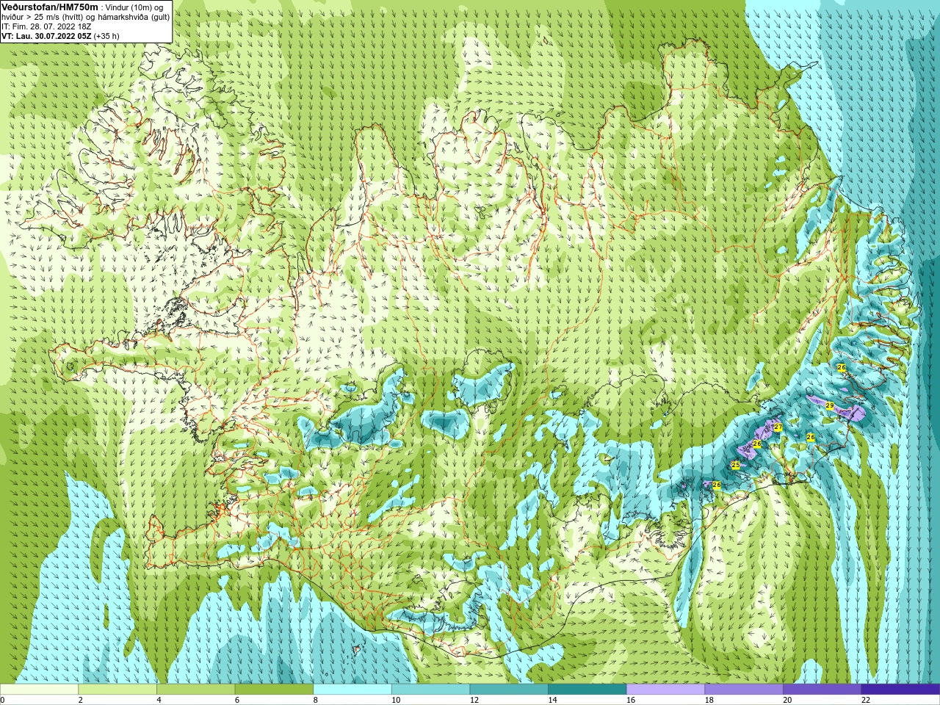Select the 20–22 m/s violet legend swatch

[822, 690]
